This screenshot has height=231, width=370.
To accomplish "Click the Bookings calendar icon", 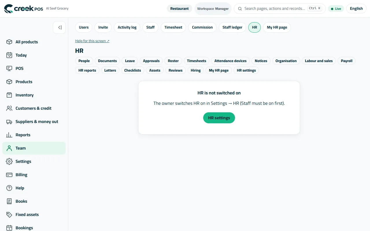I will [x=9, y=228].
